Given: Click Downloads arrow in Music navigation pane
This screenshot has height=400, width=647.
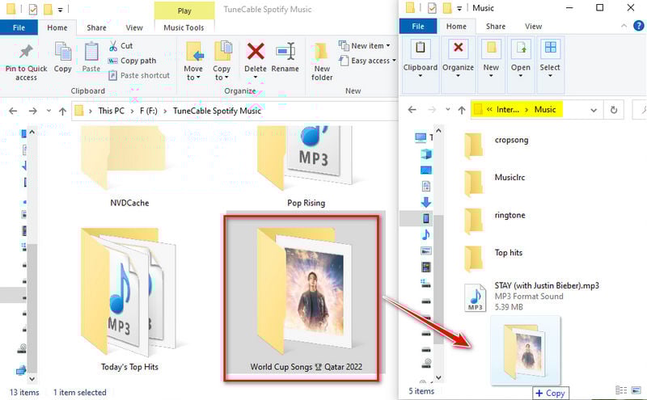Looking at the screenshot, I should [426, 202].
